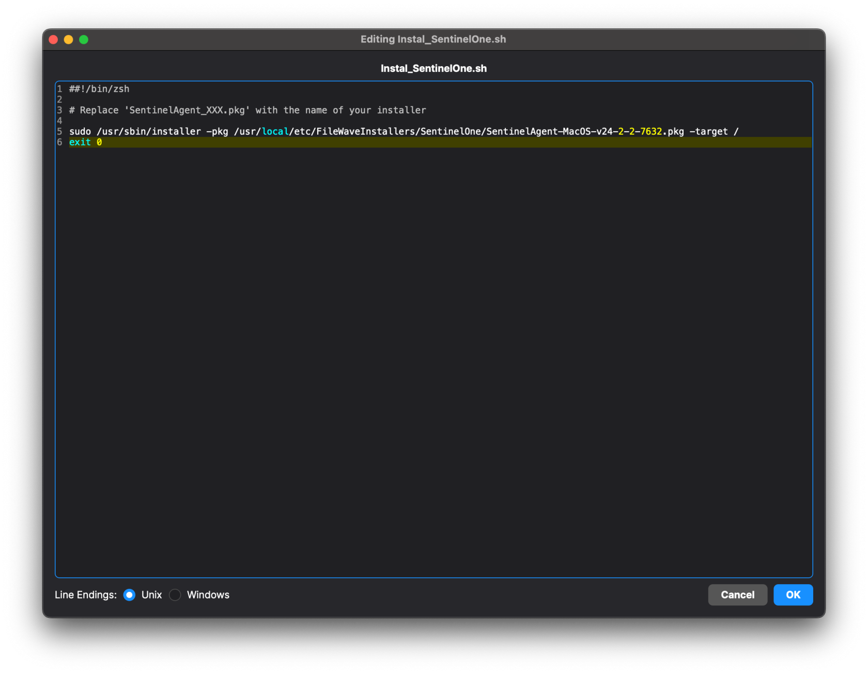Maximize the window with green button
868x674 pixels.
tap(84, 40)
